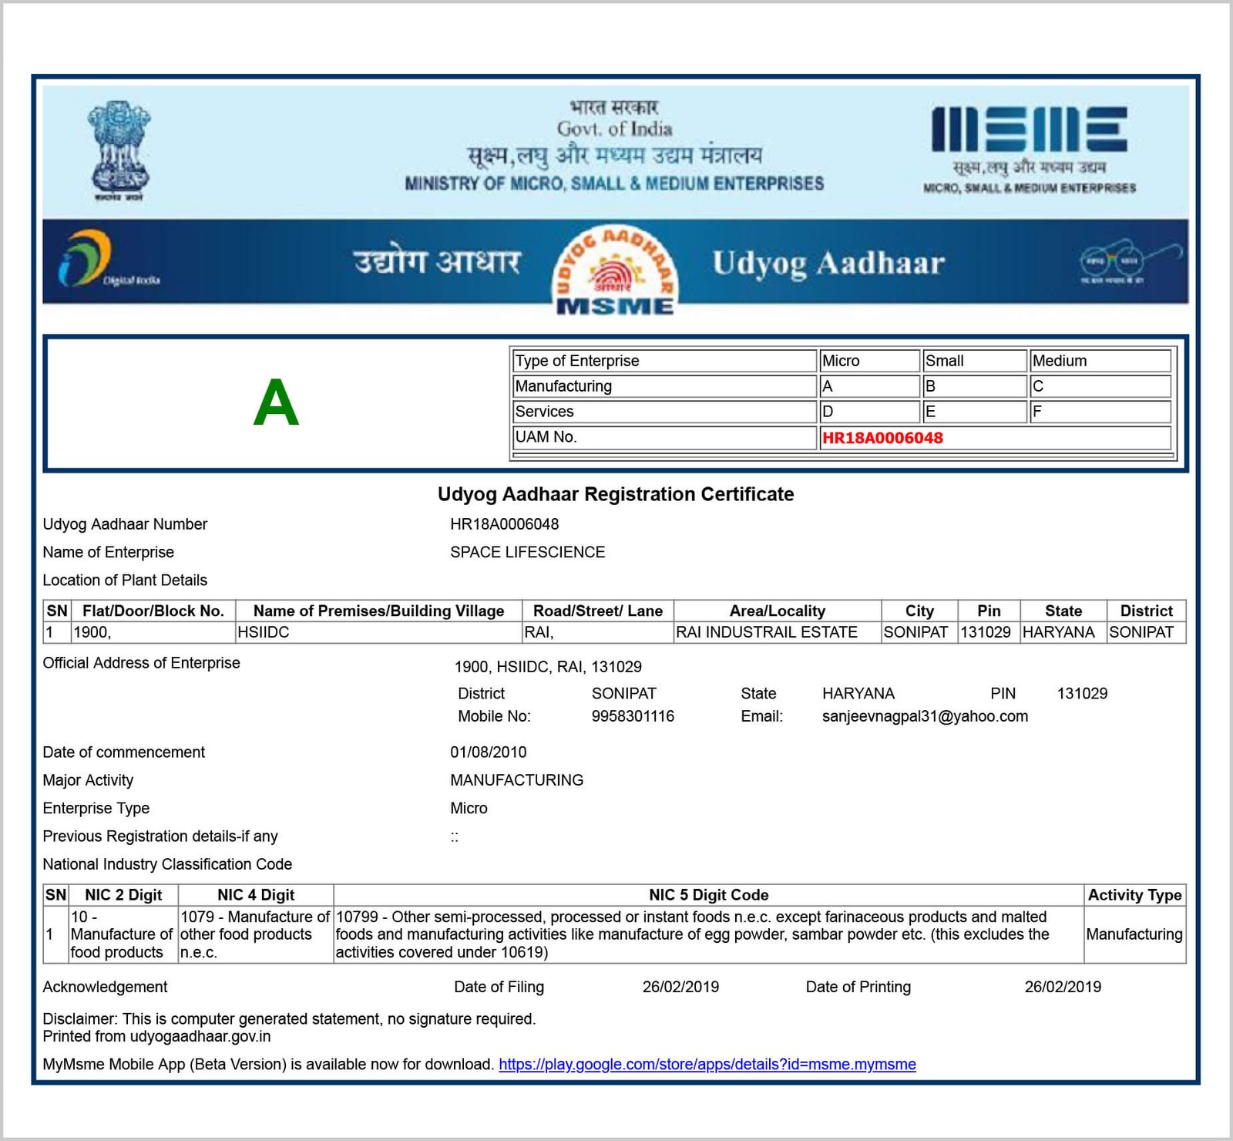The width and height of the screenshot is (1233, 1141).
Task: Click the '1079 - Manufacture of other food products' cell
Action: [x=256, y=934]
